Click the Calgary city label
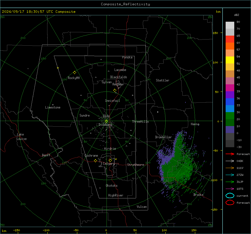 click(109, 164)
